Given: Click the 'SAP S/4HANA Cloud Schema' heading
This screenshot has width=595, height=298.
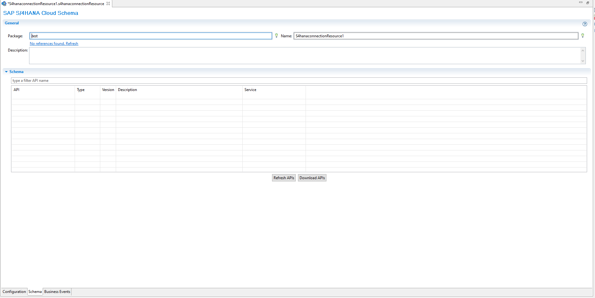Looking at the screenshot, I should pyautogui.click(x=40, y=13).
